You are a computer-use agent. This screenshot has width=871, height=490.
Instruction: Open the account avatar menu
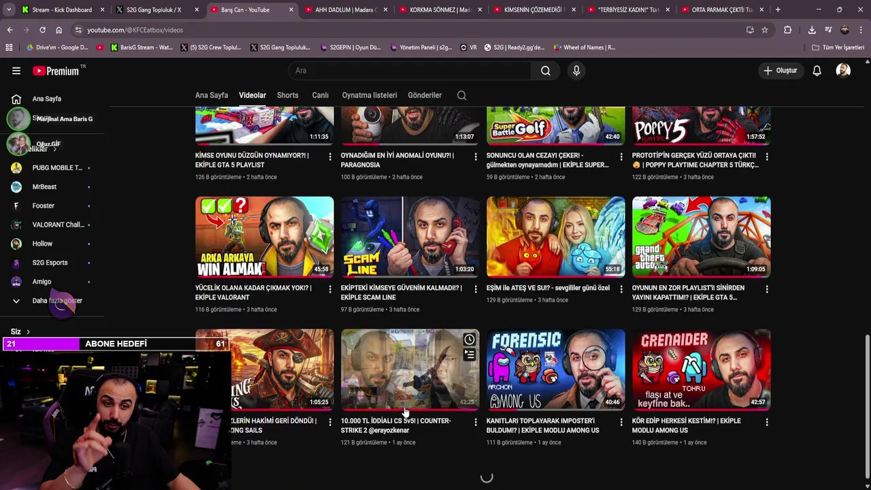click(843, 71)
